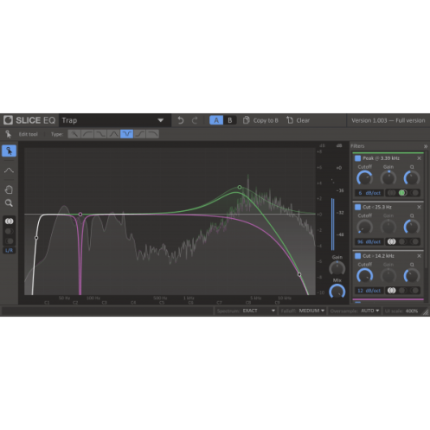430x430 pixels.
Task: Click the Edit tool label
Action: [29, 134]
